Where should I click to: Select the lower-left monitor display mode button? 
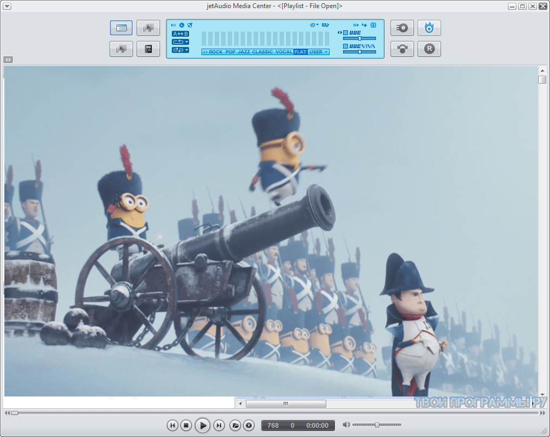(121, 49)
